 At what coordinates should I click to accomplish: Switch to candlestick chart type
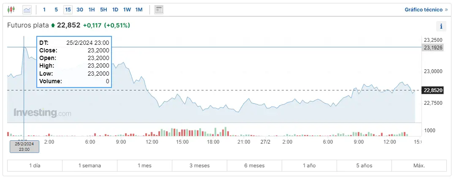click(x=11, y=9)
